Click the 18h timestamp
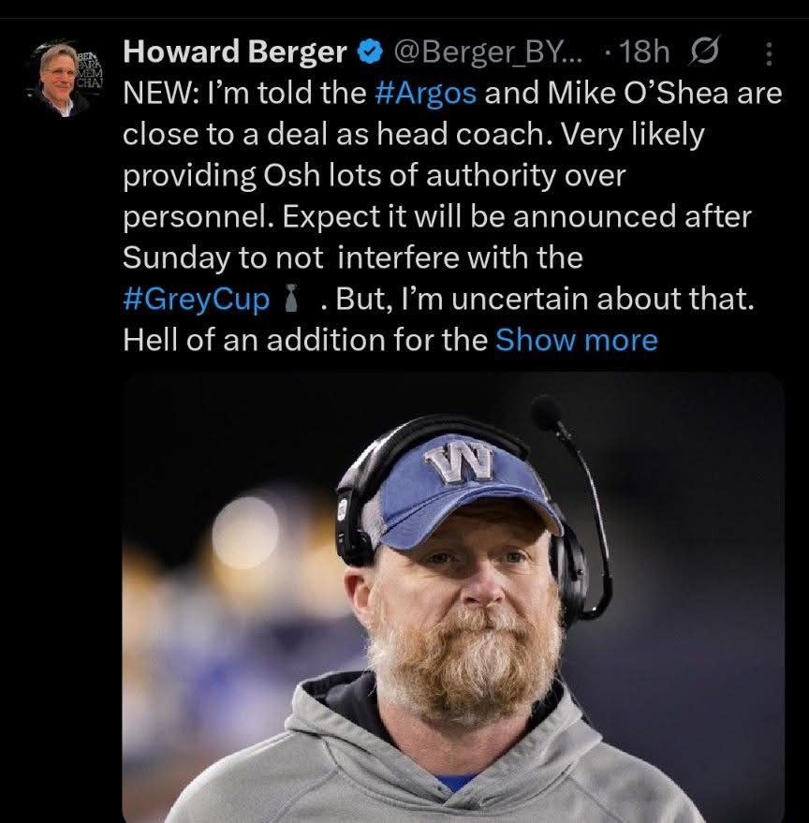Screen dimensions: 809x823 pos(640,54)
